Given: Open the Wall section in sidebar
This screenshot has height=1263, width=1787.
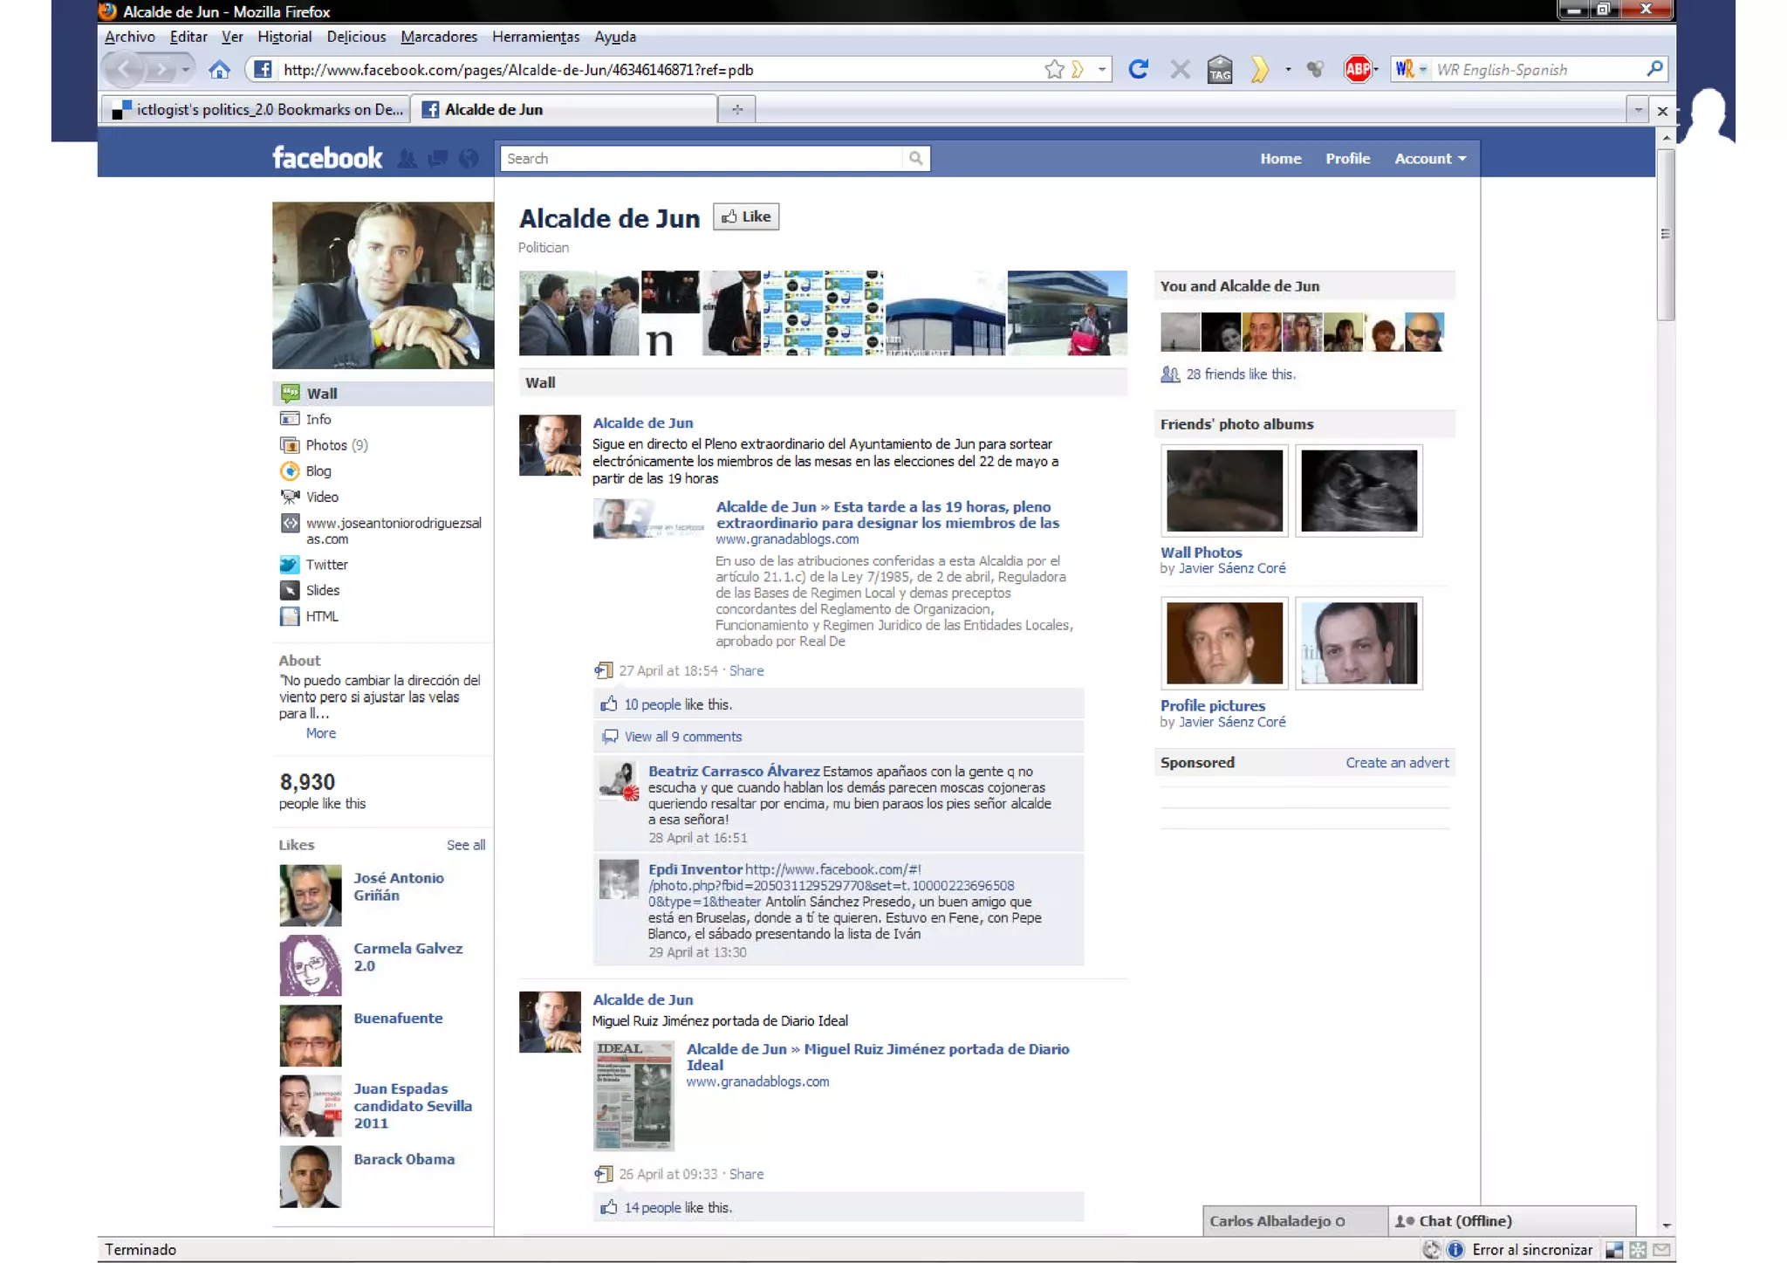Looking at the screenshot, I should point(383,394).
